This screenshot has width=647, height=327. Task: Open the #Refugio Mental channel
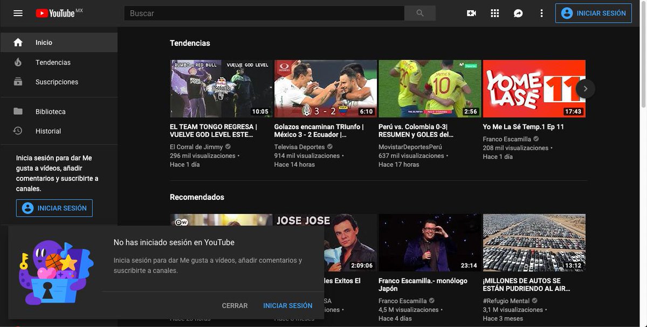[x=506, y=301]
